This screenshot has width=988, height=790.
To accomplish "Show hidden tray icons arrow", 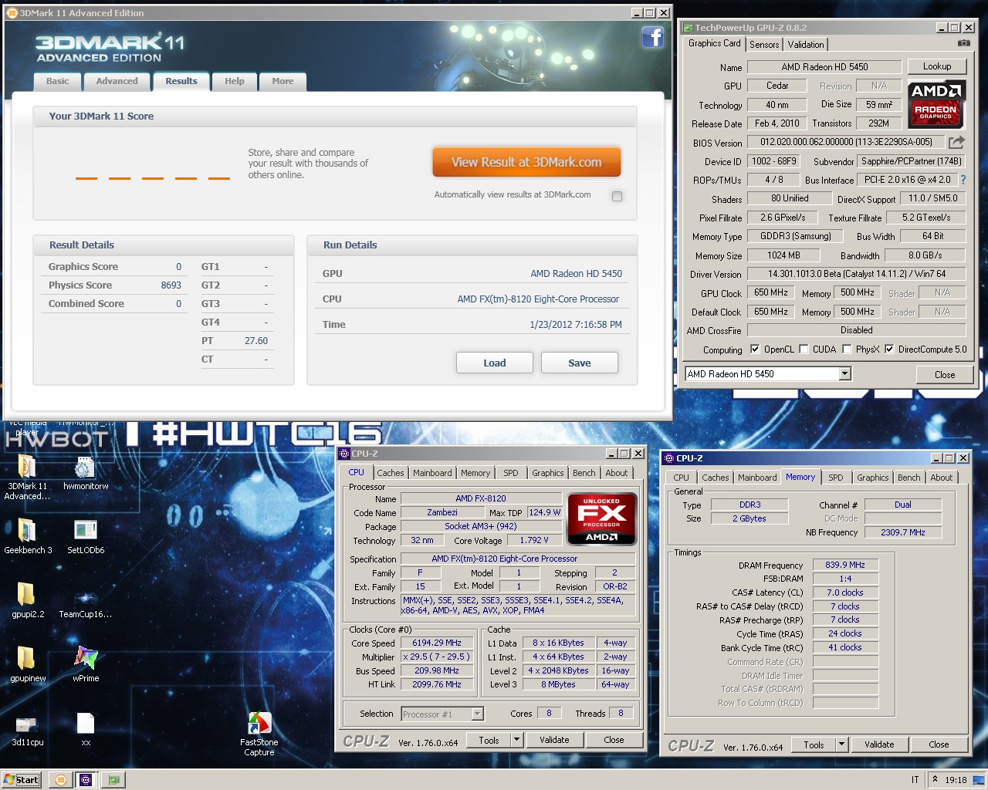I will point(935,779).
